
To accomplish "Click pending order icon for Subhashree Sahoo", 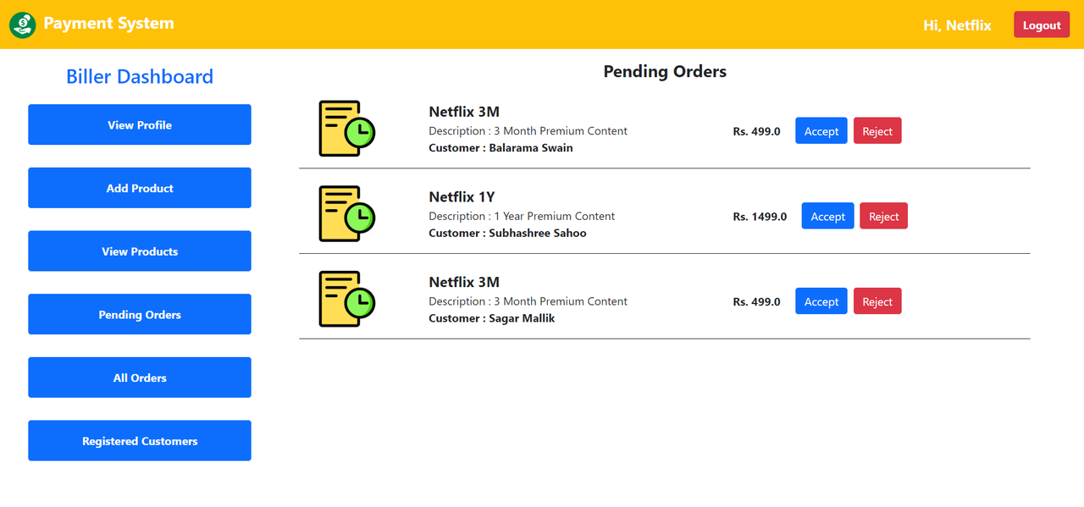I will (x=346, y=214).
